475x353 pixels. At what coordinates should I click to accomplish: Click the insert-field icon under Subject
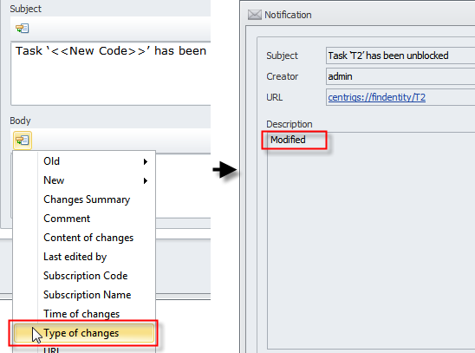coord(23,28)
